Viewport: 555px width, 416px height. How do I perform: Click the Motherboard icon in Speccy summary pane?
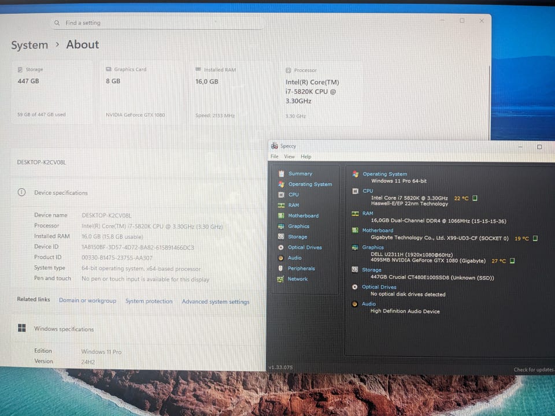pos(355,231)
